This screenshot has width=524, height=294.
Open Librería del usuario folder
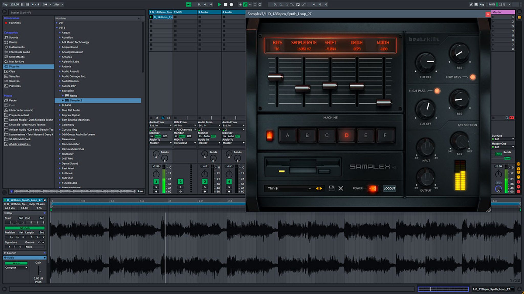pos(21,110)
